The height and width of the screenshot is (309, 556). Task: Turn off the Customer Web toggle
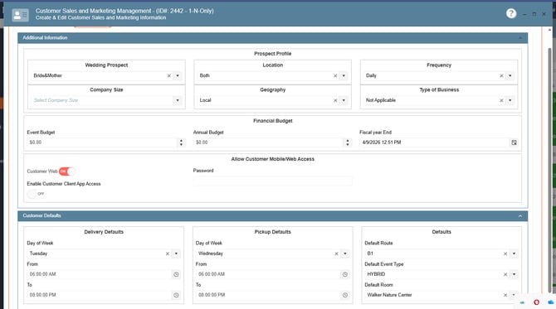(67, 171)
